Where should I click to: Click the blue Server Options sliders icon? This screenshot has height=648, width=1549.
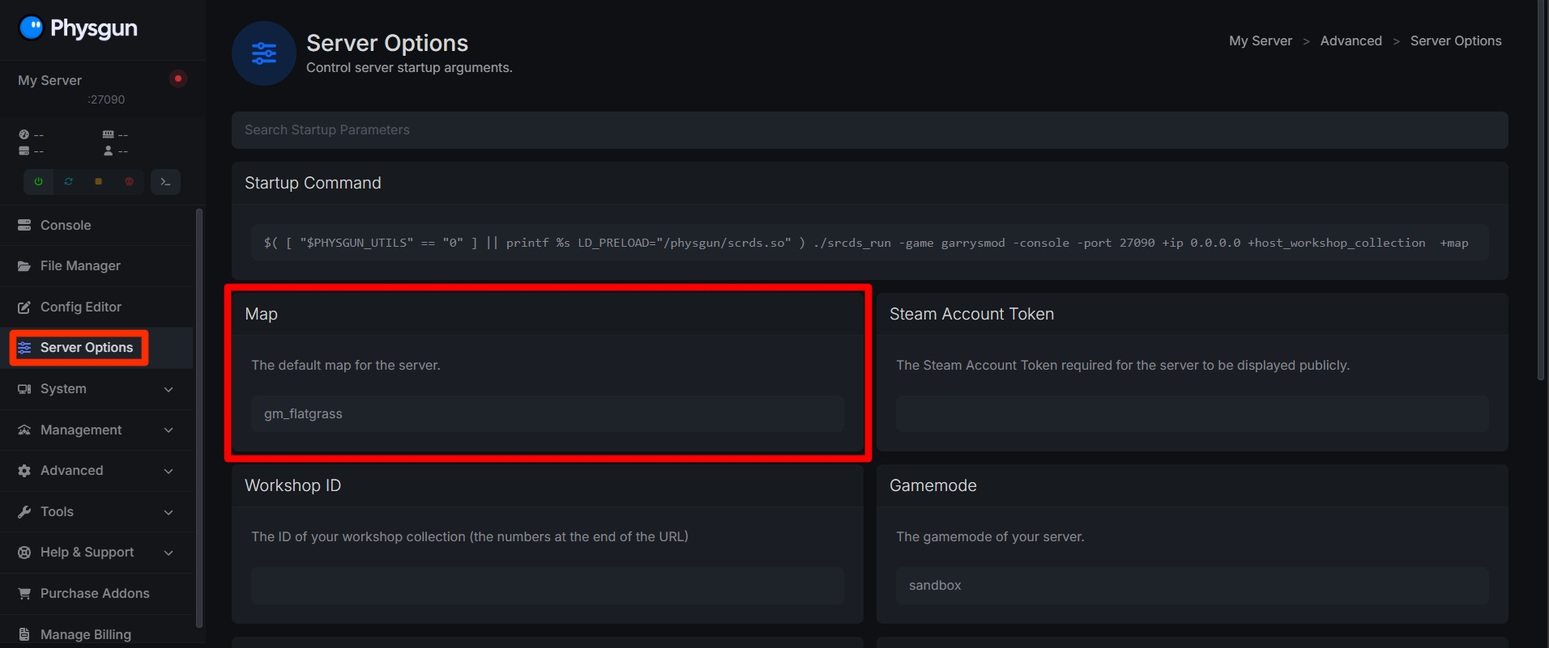tap(264, 53)
